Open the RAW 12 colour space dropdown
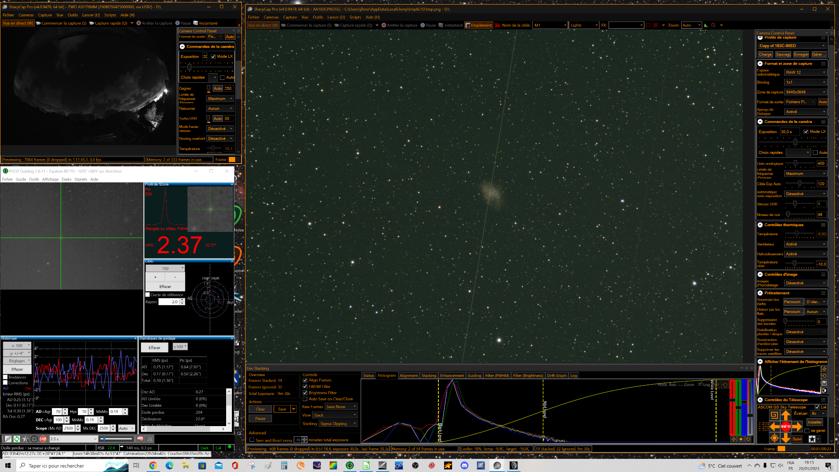 (x=805, y=72)
